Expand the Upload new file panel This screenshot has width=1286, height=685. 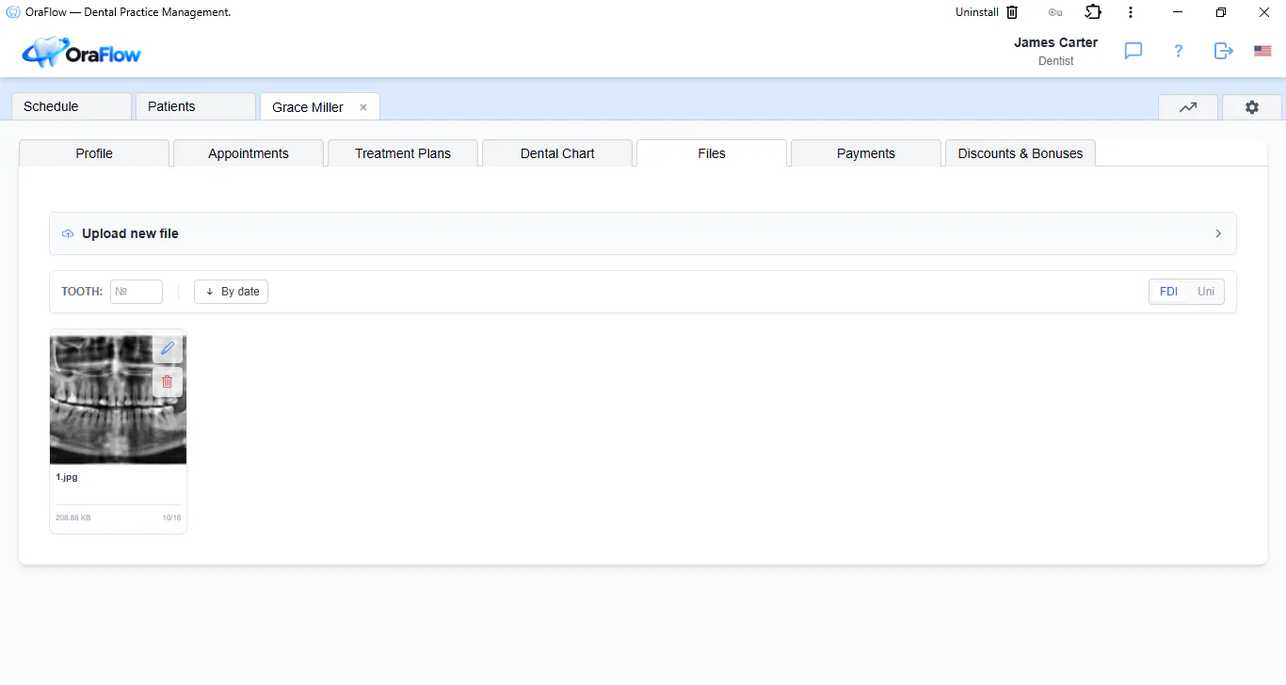(x=643, y=233)
